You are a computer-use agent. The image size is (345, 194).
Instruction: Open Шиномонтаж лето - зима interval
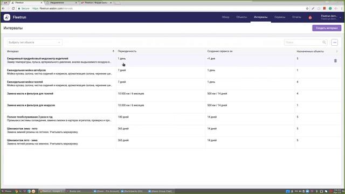click(x=22, y=140)
